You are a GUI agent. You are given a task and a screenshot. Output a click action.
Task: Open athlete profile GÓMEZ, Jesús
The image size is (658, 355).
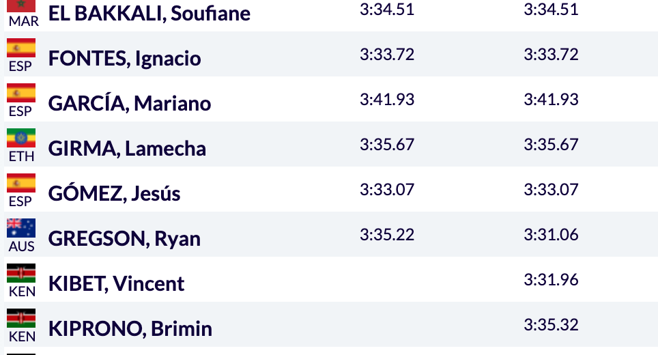pos(115,193)
